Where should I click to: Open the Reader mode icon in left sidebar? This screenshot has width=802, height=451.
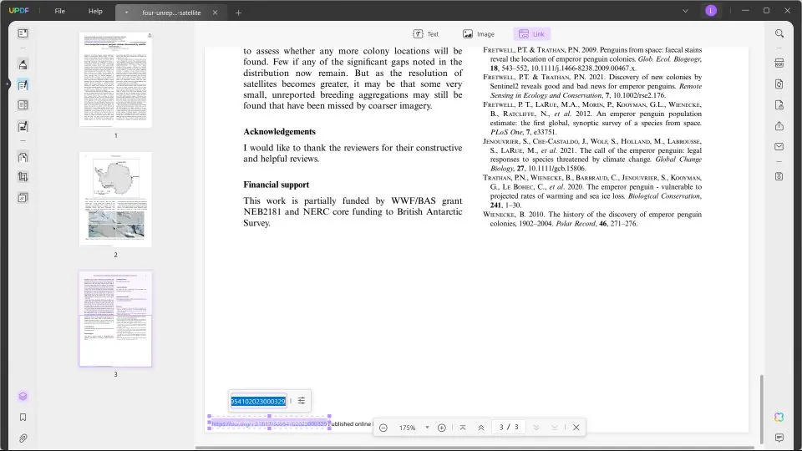pyautogui.click(x=23, y=33)
